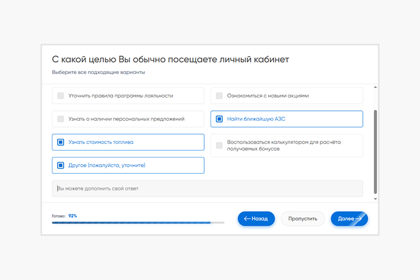420x280 pixels.
Task: Click the question heading about личный кабинет
Action: click(170, 60)
